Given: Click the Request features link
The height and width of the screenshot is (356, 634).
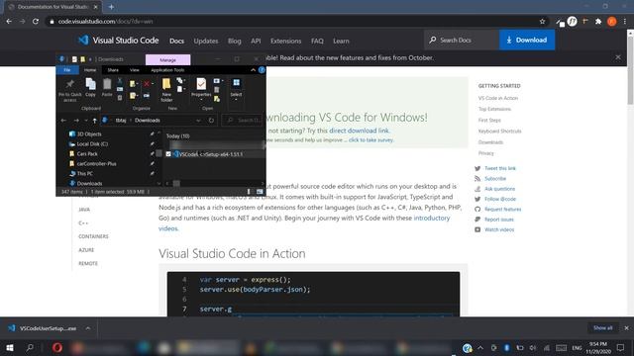Looking at the screenshot, I should coord(502,209).
